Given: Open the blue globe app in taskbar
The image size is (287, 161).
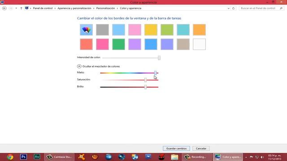Looking at the screenshot, I should [x=109, y=157].
